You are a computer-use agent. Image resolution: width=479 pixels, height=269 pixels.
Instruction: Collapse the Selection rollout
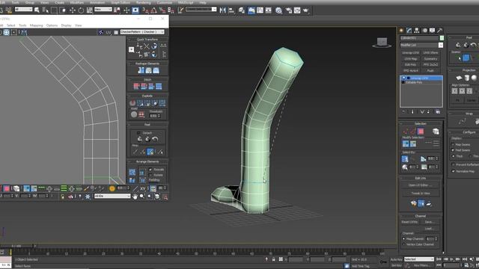[x=421, y=123]
